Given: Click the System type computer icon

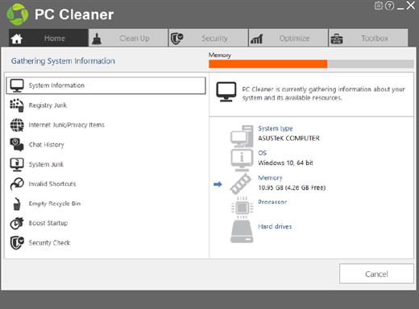Looking at the screenshot, I should pos(242,136).
